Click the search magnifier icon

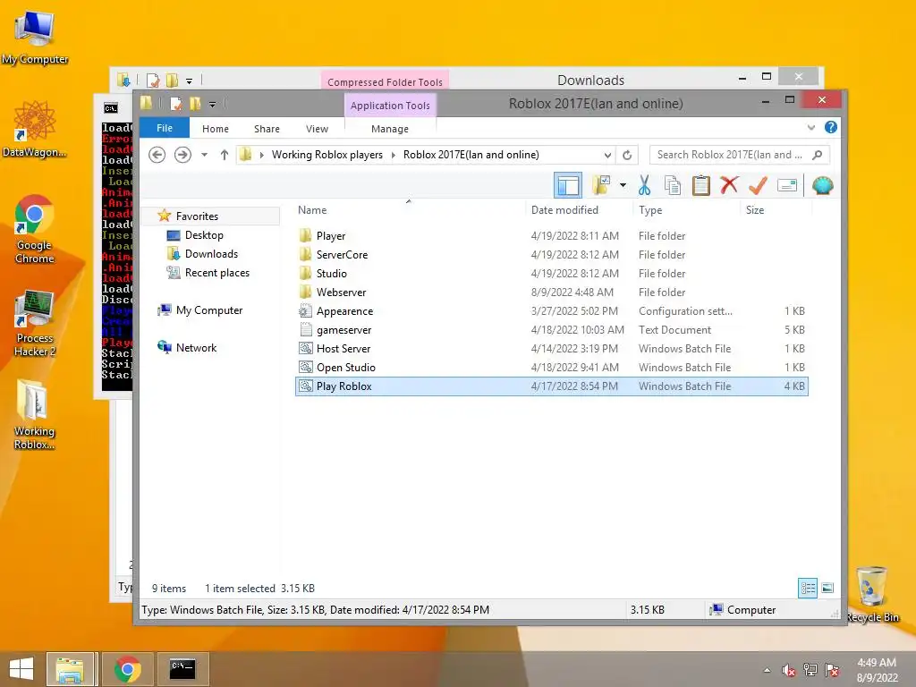click(x=818, y=155)
